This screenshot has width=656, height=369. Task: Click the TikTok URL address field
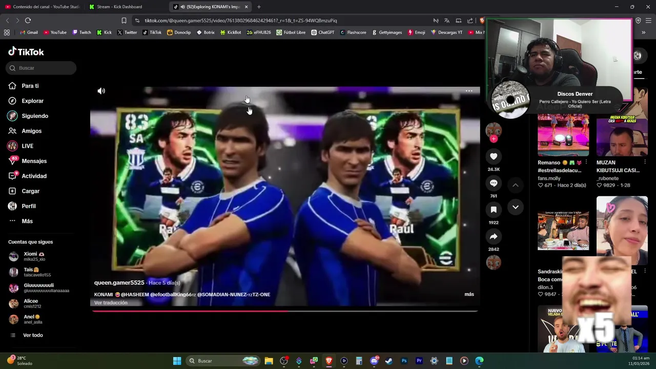pyautogui.click(x=282, y=20)
